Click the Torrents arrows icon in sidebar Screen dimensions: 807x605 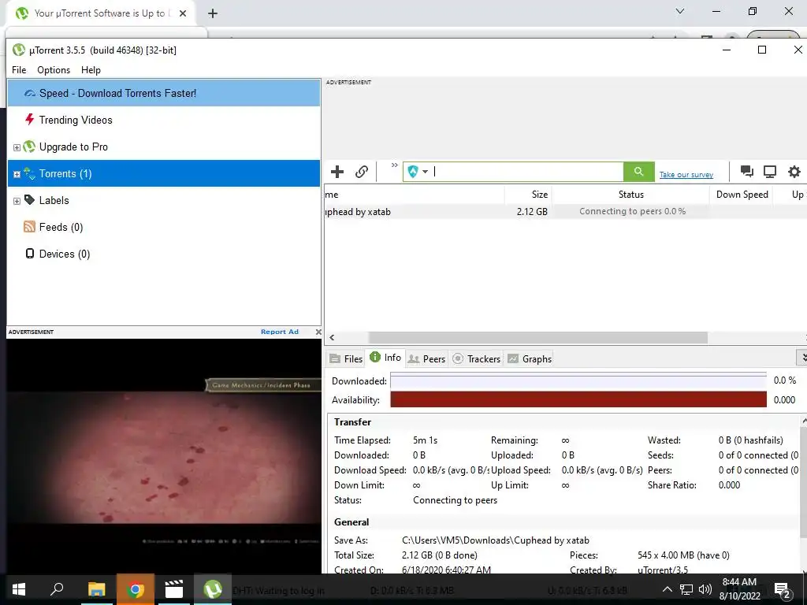[30, 174]
